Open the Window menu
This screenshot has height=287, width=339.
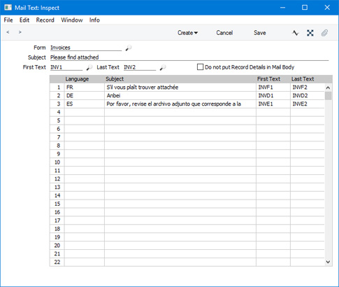point(72,20)
